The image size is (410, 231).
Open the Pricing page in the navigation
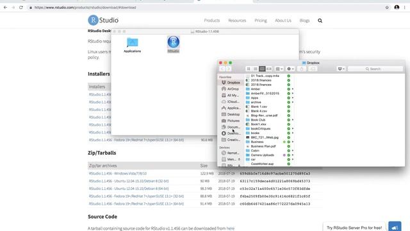[x=261, y=21]
